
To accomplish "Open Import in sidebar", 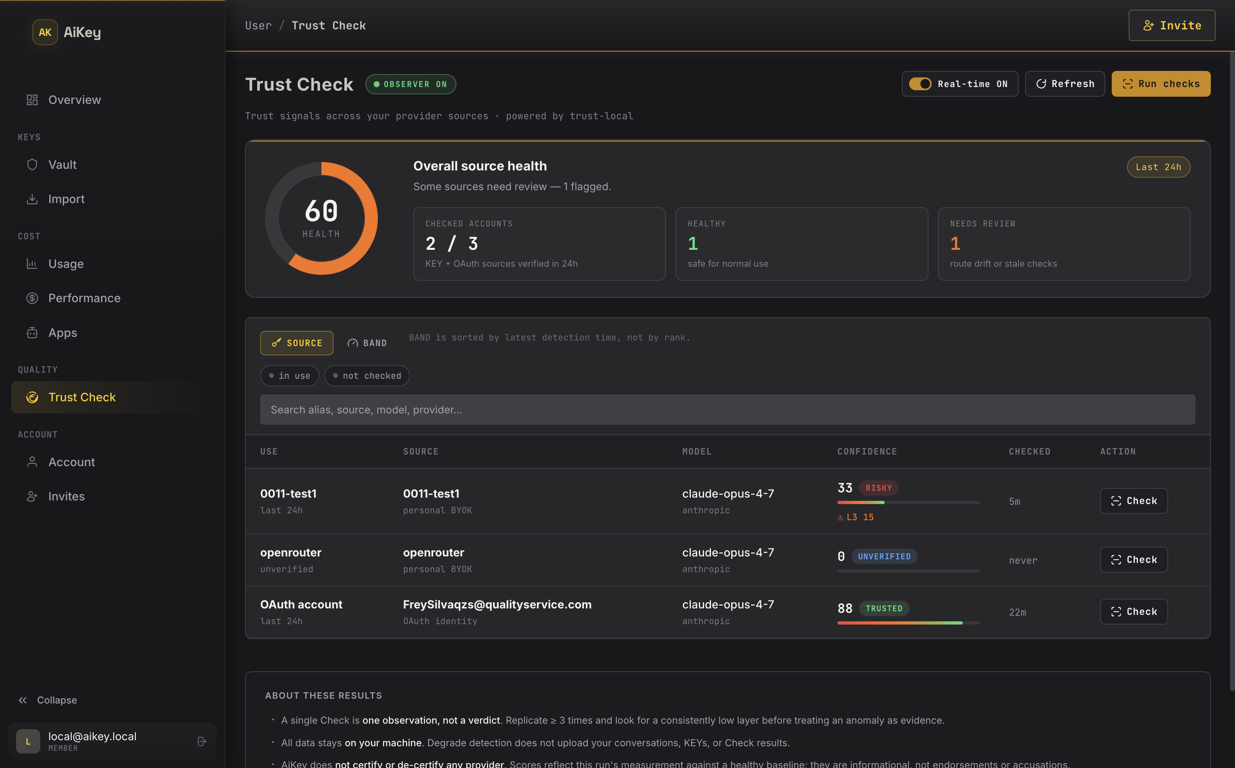I will [112, 199].
